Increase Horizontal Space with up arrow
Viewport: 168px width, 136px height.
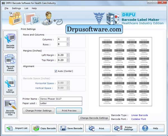(68, 82)
